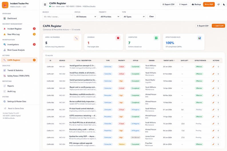Edit CAPA-009 with the pencil icon
227x151 pixels.
tap(213, 117)
